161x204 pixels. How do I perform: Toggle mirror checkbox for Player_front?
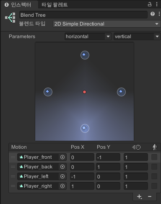click(x=154, y=157)
